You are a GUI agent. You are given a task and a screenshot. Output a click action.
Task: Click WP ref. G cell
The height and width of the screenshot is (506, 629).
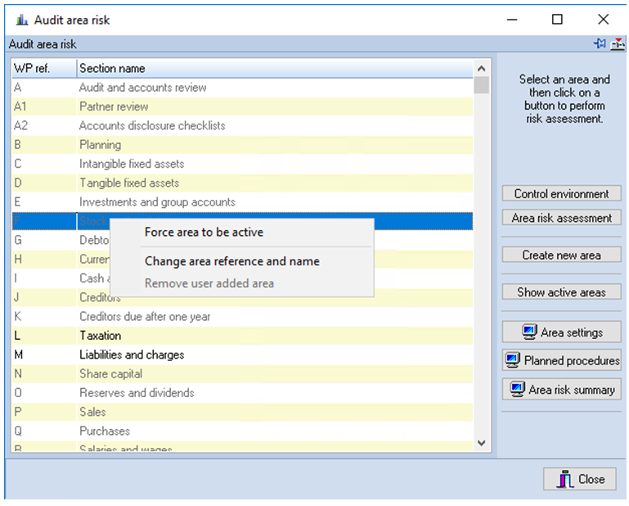point(44,240)
